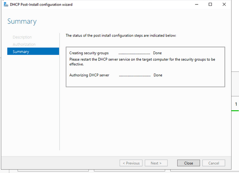
Task: Maximize the DHCP wizard window
Action: pyautogui.click(x=210, y=4)
